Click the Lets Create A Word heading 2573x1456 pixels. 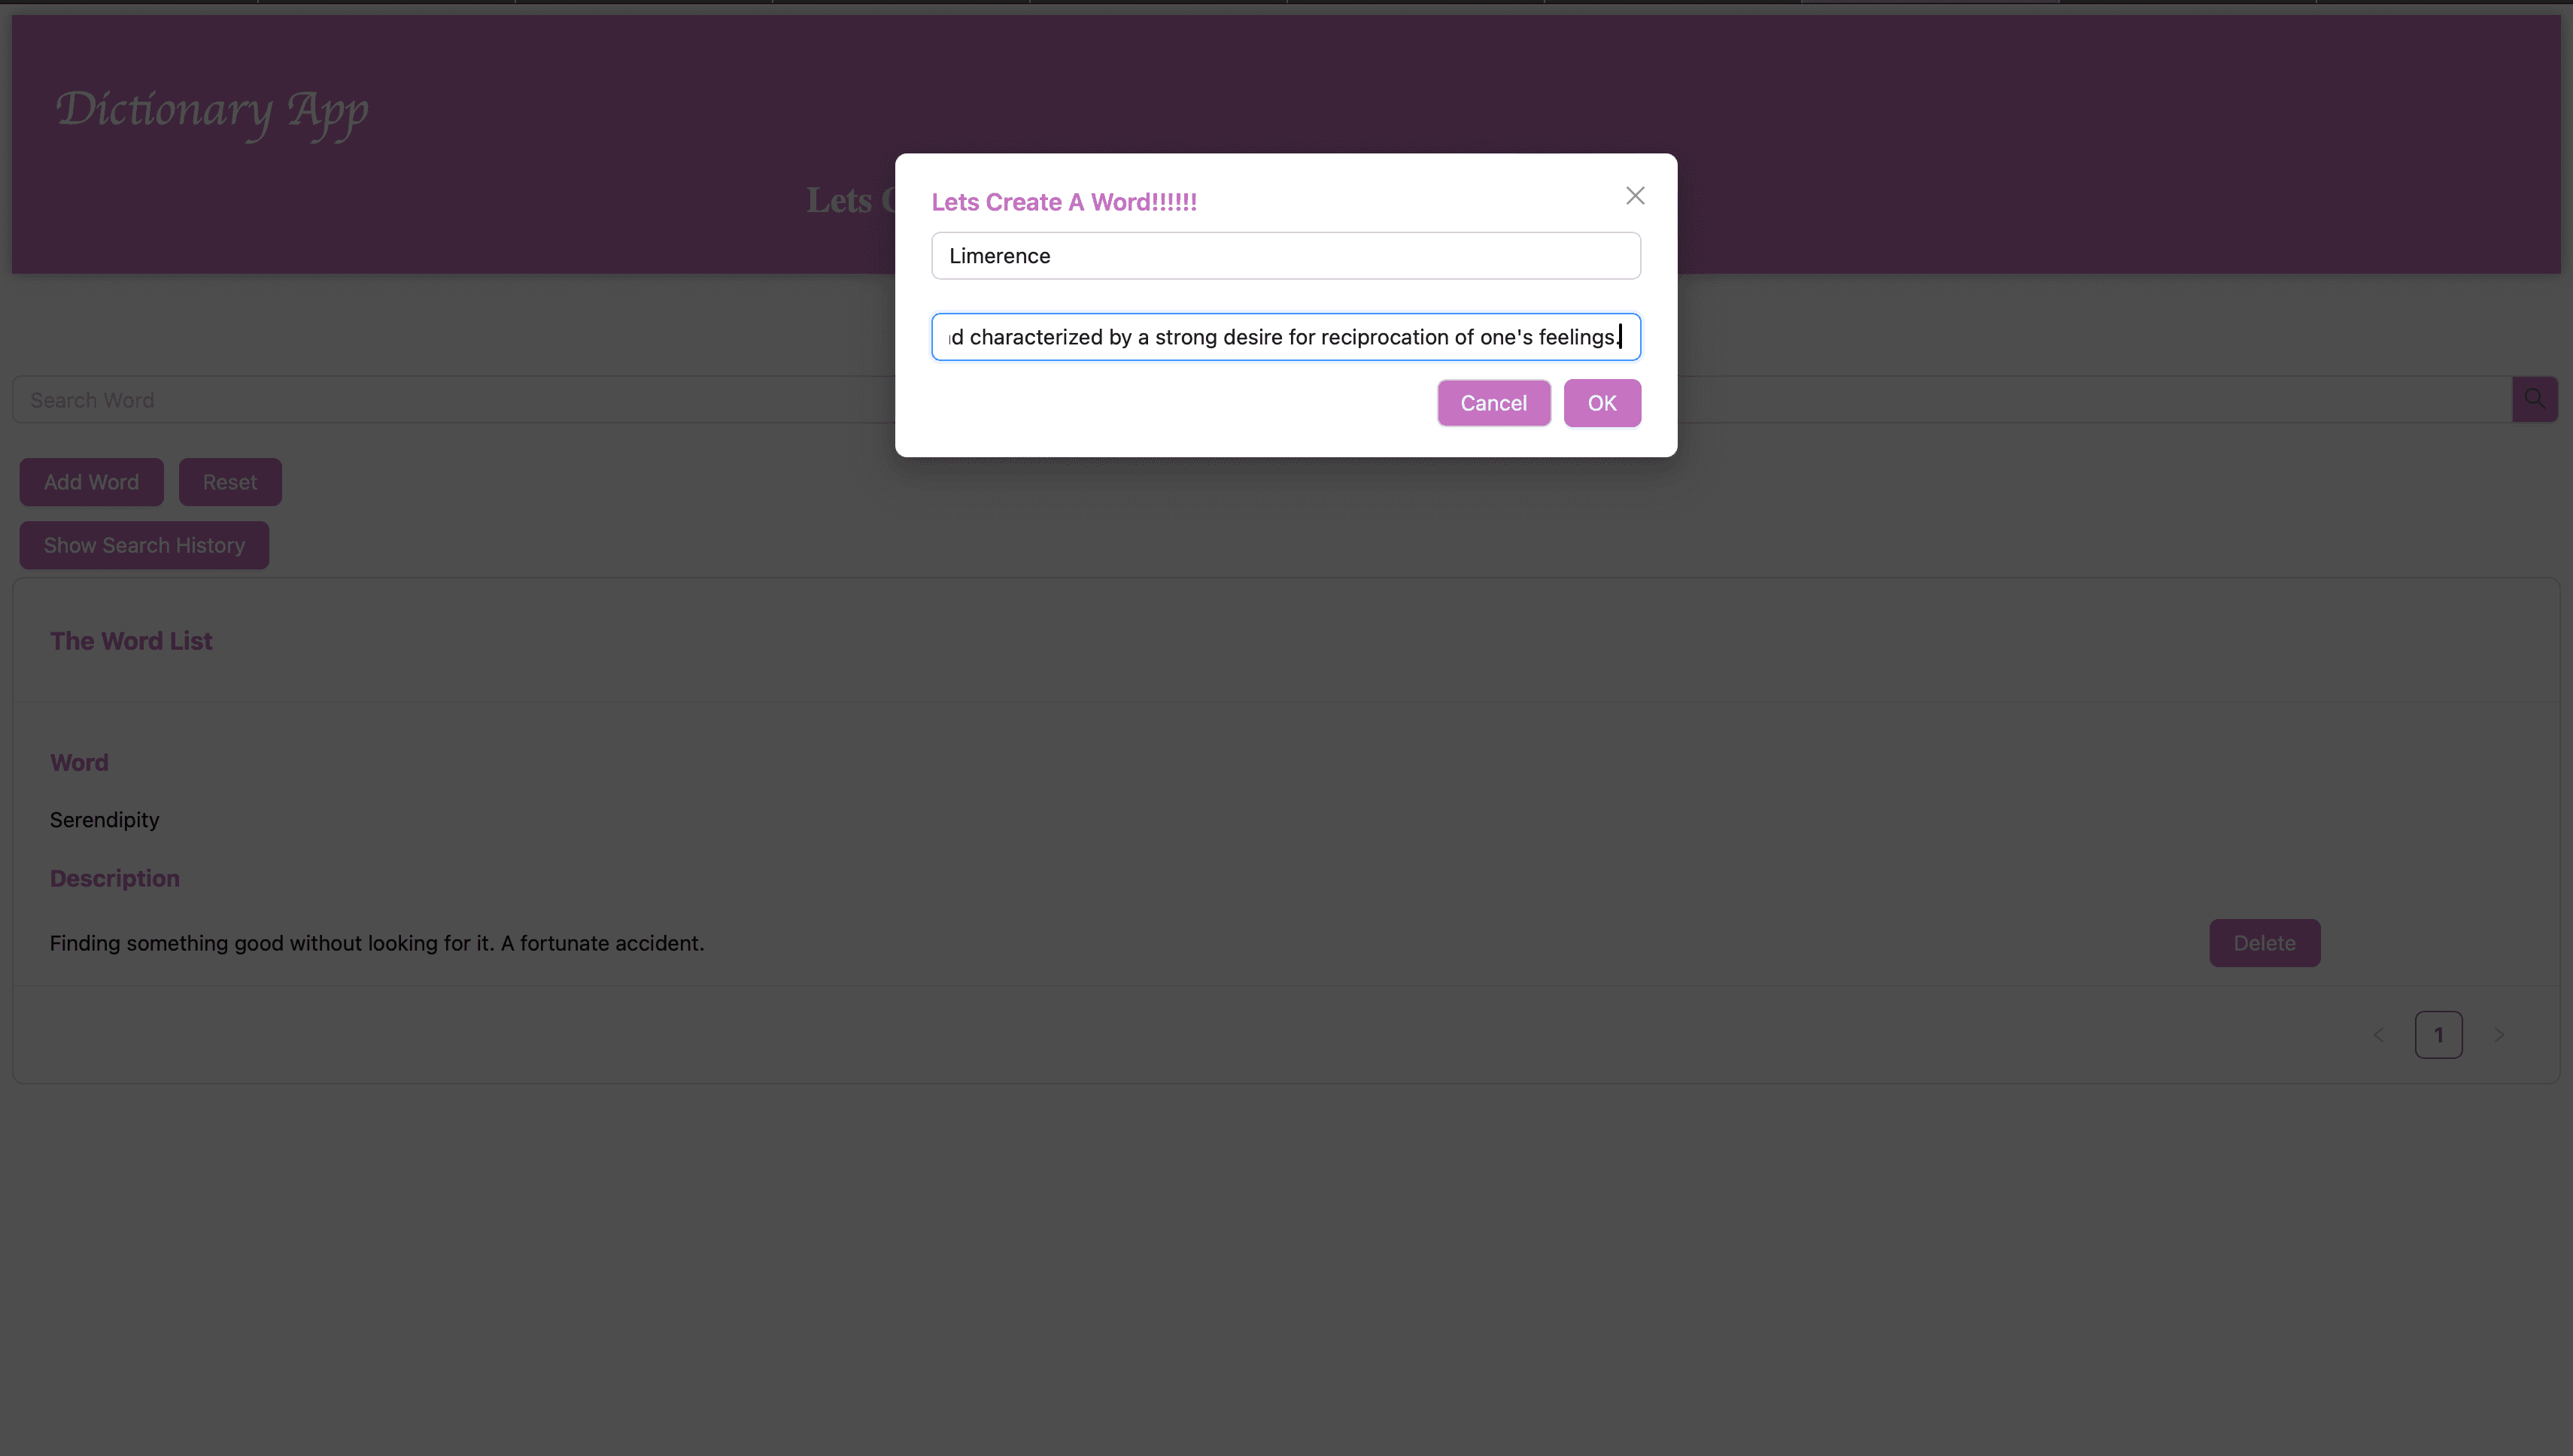click(x=1063, y=202)
